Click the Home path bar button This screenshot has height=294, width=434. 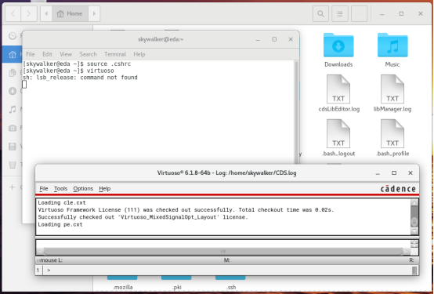click(x=70, y=13)
